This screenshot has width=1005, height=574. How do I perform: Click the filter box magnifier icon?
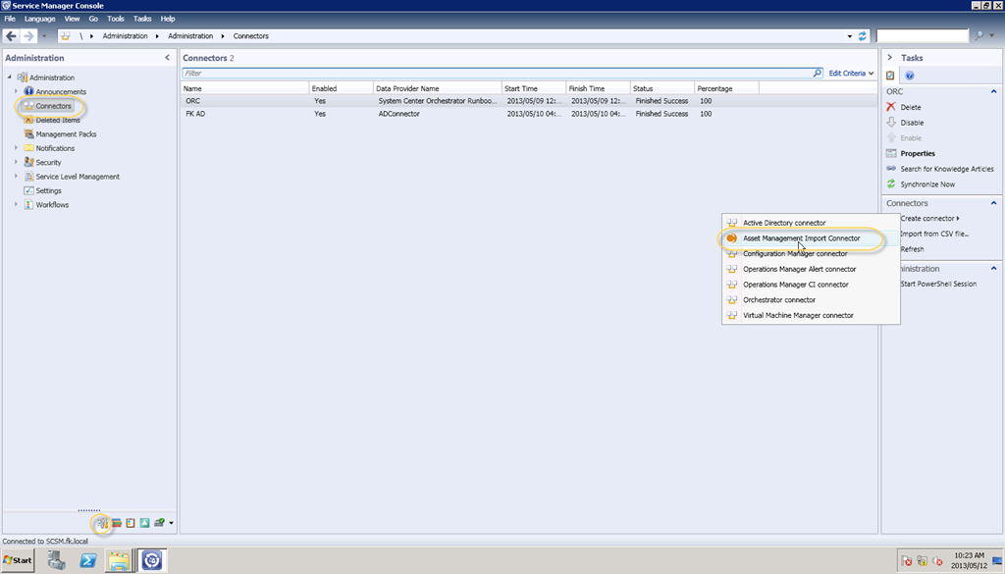[x=817, y=74]
